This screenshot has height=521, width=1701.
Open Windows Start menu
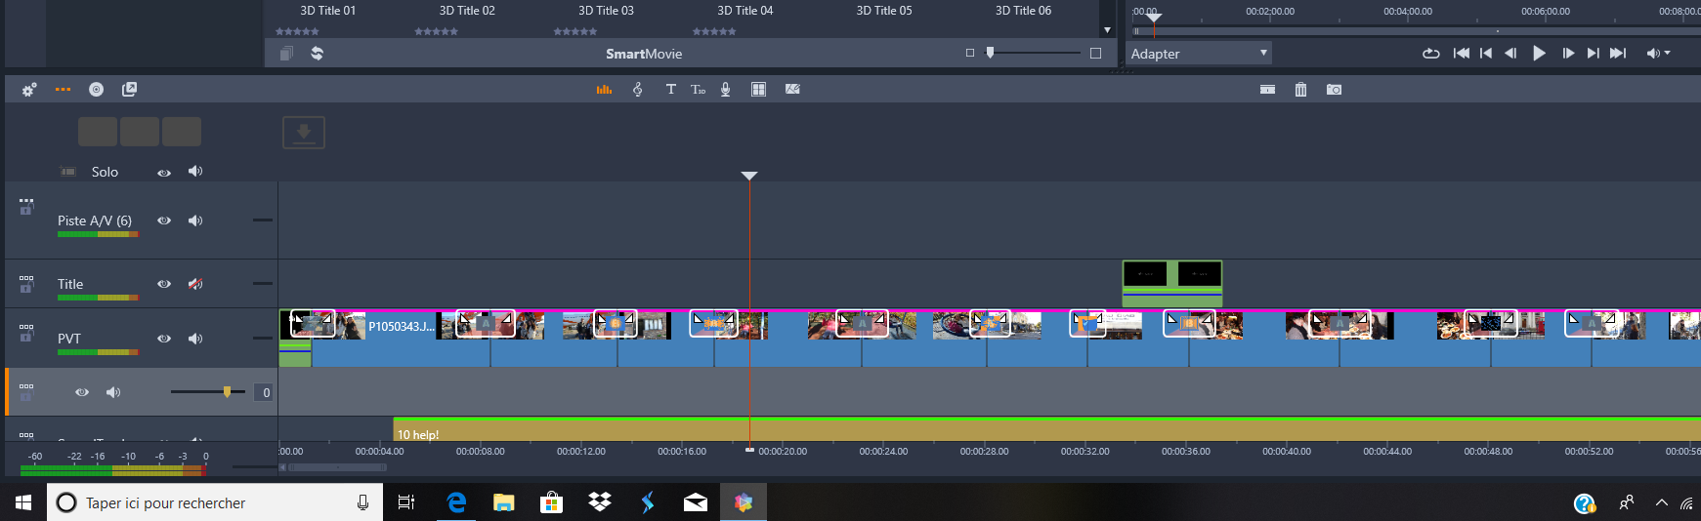click(23, 502)
